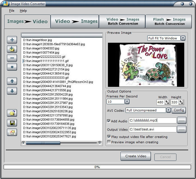This screenshot has width=196, height=179.
Task: Click the codec Config button
Action: (179, 110)
